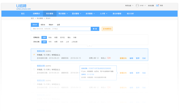Click 完成 on the first job

click(144, 58)
